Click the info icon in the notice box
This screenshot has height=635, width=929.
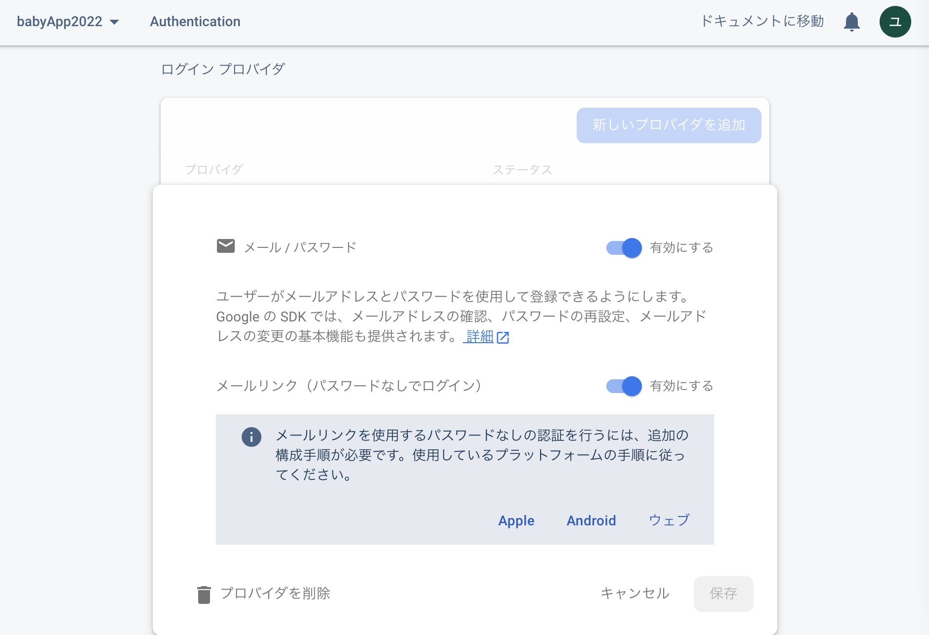[252, 437]
